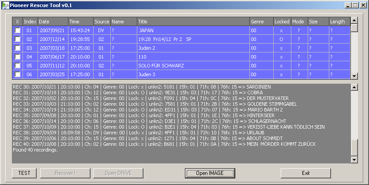Click index cell '05'

click(x=30, y=66)
